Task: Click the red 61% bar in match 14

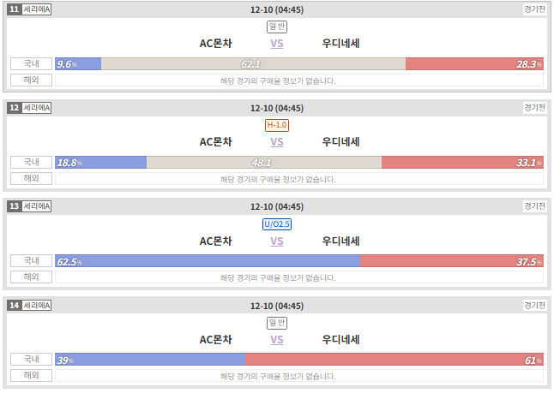Action: (394, 359)
